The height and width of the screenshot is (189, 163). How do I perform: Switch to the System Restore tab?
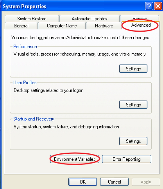pos(32,19)
